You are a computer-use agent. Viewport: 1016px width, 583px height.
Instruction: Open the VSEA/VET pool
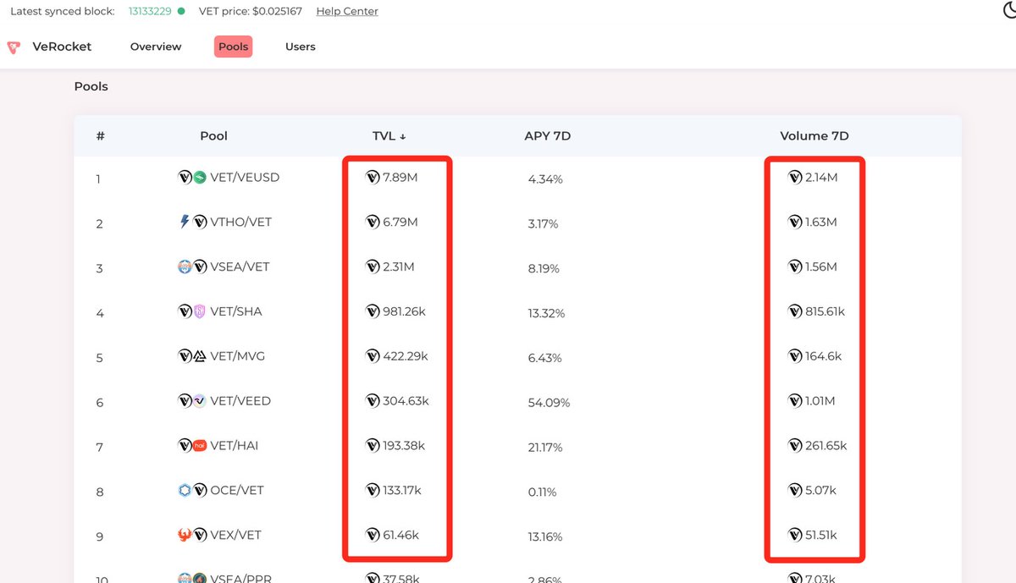point(240,267)
